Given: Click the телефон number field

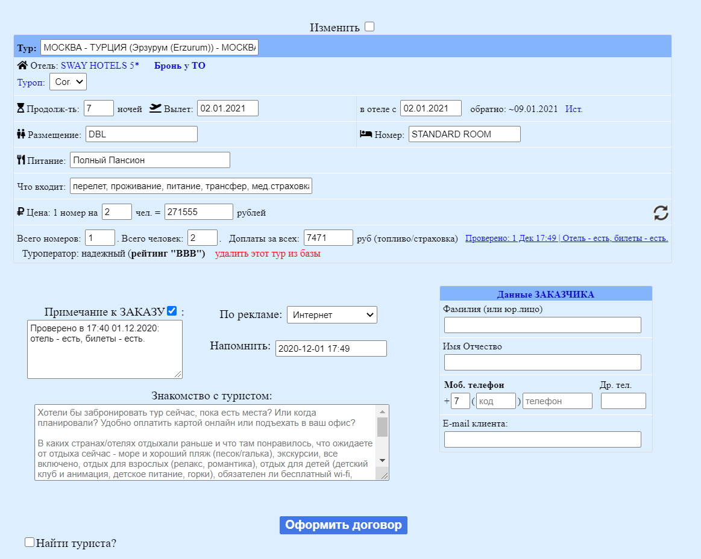Looking at the screenshot, I should click(x=558, y=401).
